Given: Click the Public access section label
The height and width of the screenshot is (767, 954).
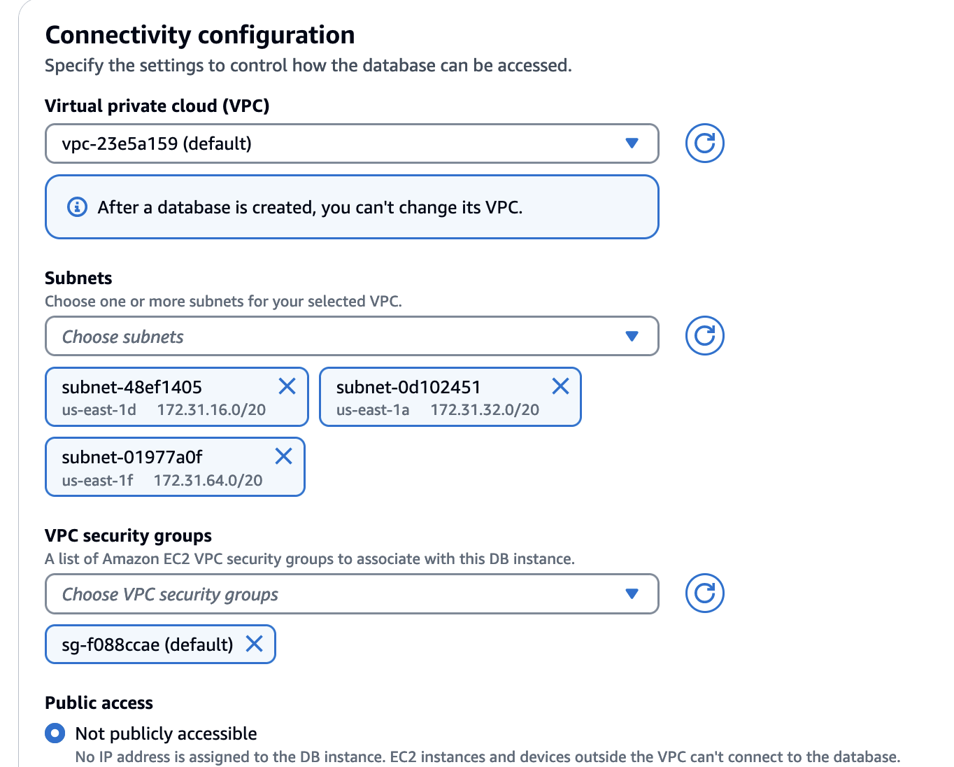Looking at the screenshot, I should [x=99, y=703].
